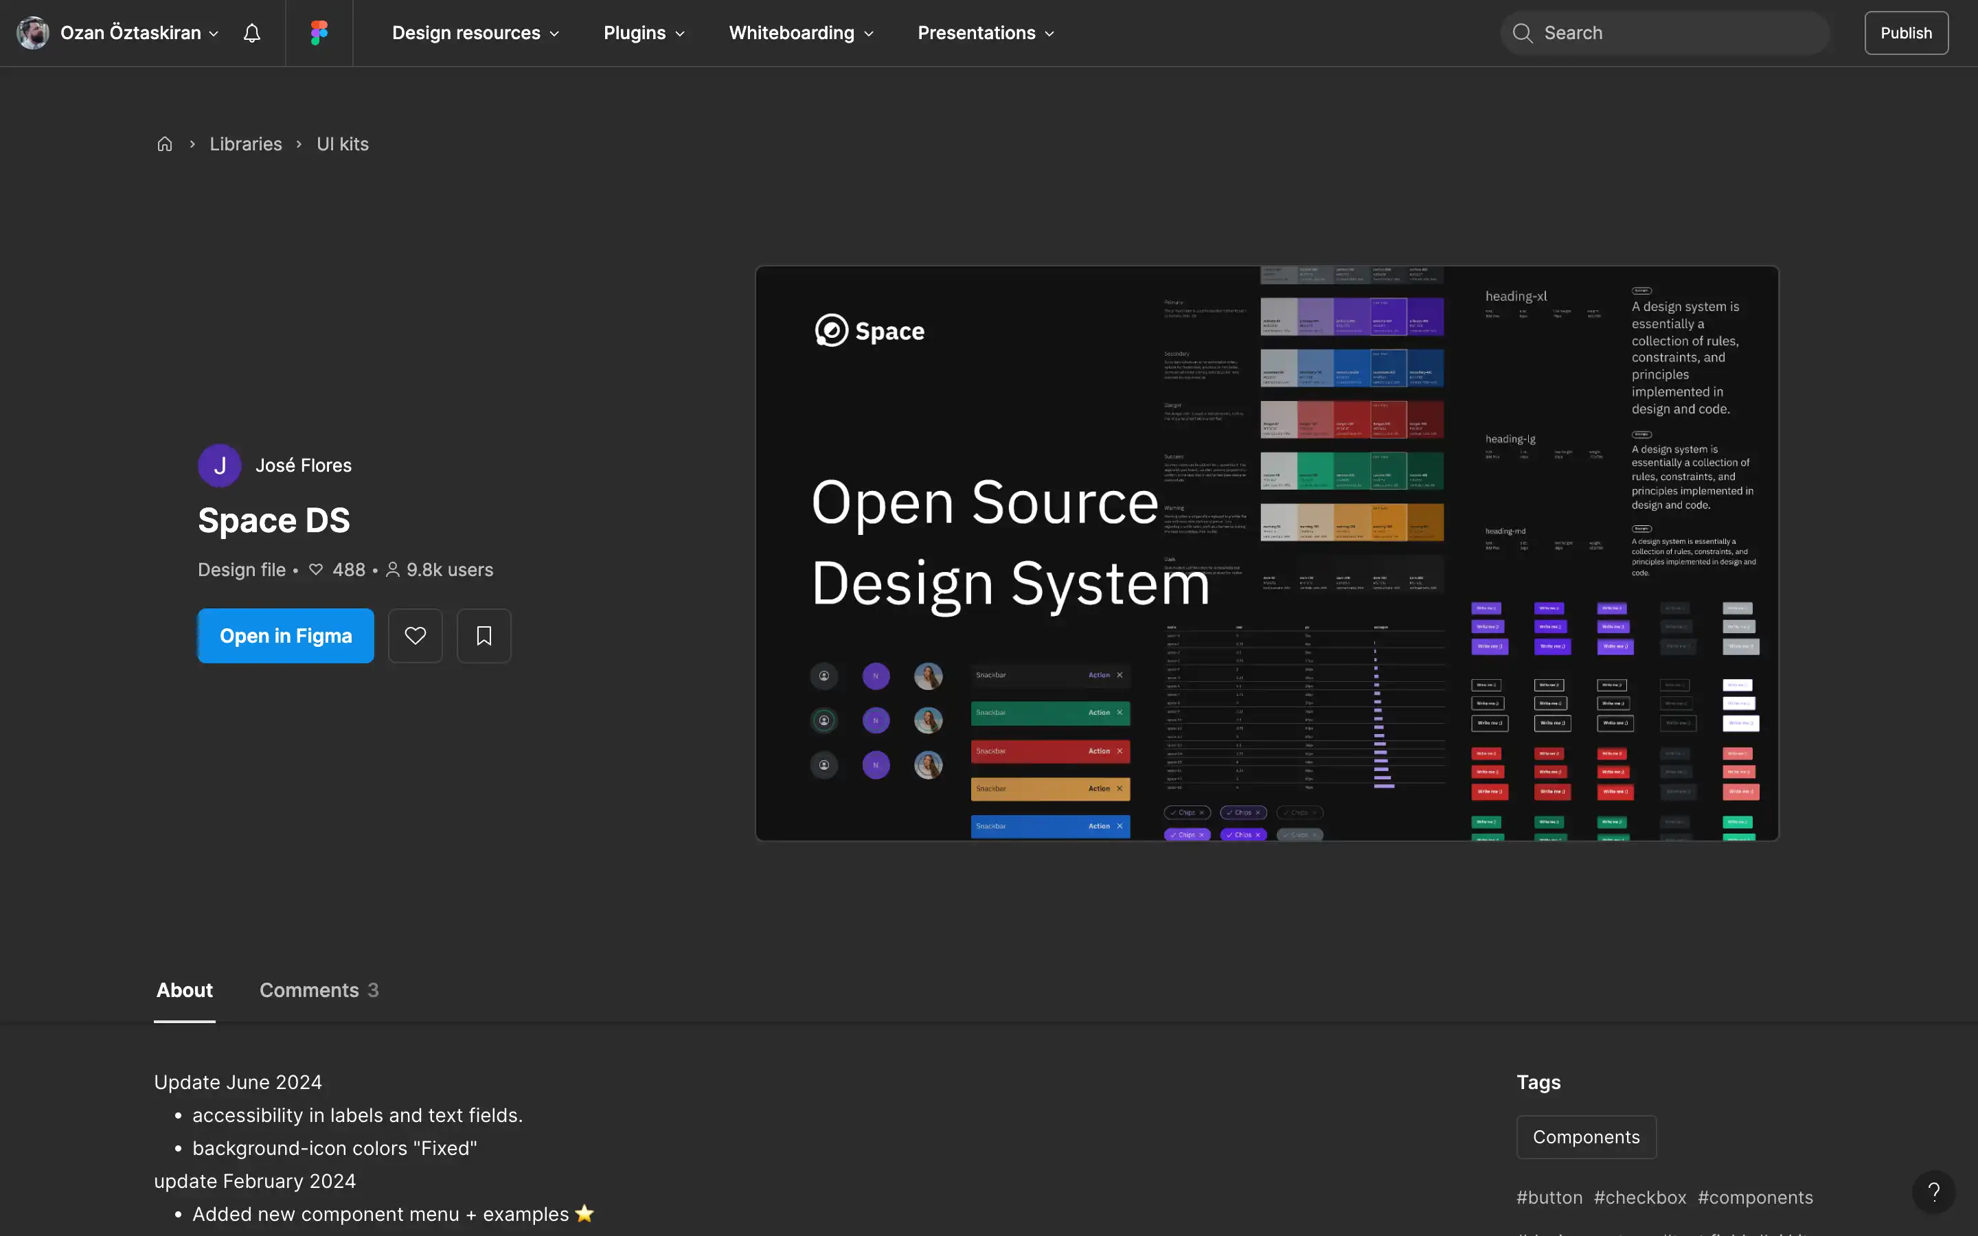Open the Plugins dropdown menu
The height and width of the screenshot is (1236, 1978).
(x=644, y=33)
